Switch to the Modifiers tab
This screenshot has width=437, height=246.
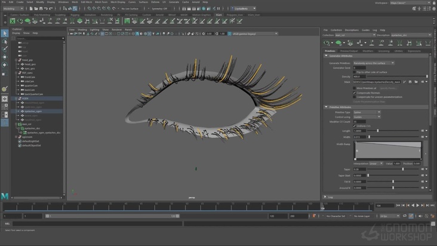(x=367, y=51)
